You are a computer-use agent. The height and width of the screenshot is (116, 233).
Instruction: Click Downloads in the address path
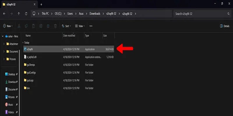[95, 14]
